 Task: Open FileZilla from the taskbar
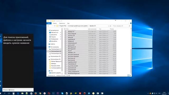coord(80,93)
